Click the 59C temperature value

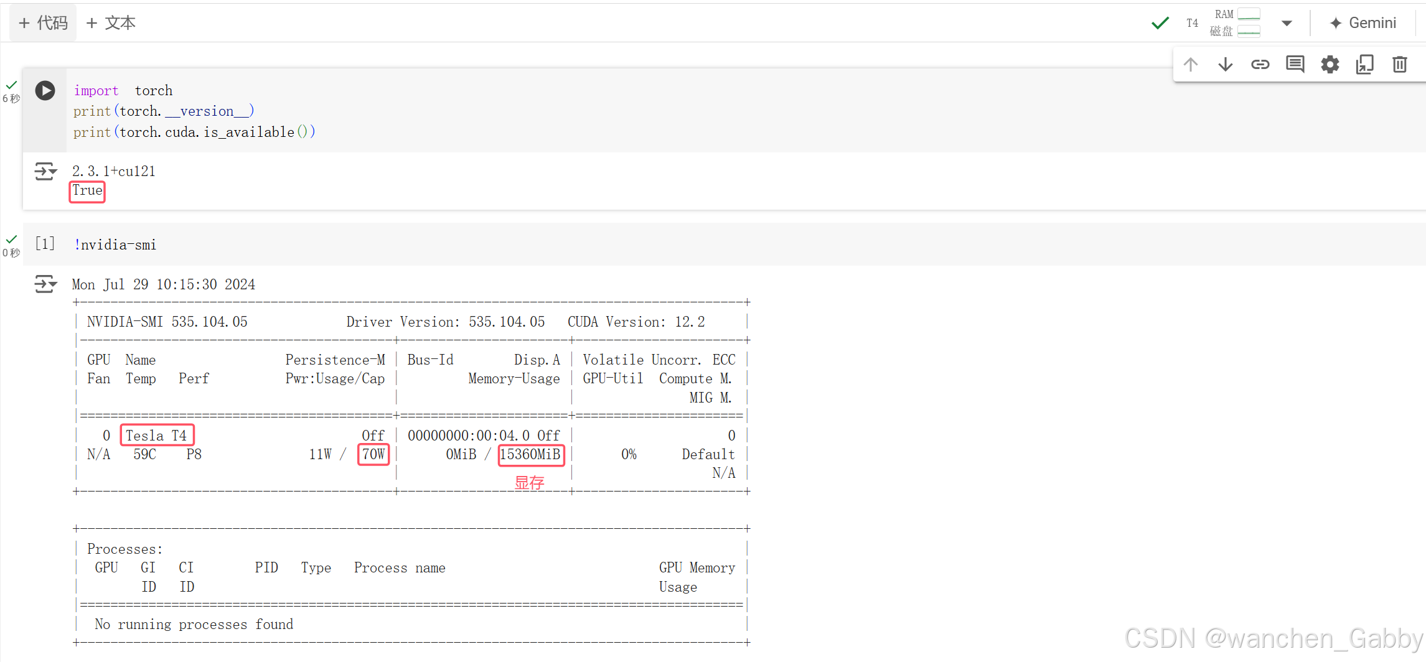pyautogui.click(x=144, y=454)
